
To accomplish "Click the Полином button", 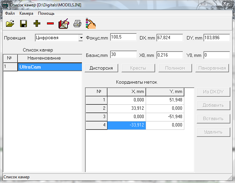I will point(175,68).
